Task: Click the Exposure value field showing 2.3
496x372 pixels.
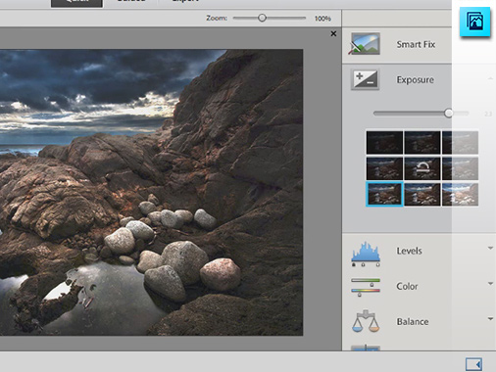Action: [488, 114]
